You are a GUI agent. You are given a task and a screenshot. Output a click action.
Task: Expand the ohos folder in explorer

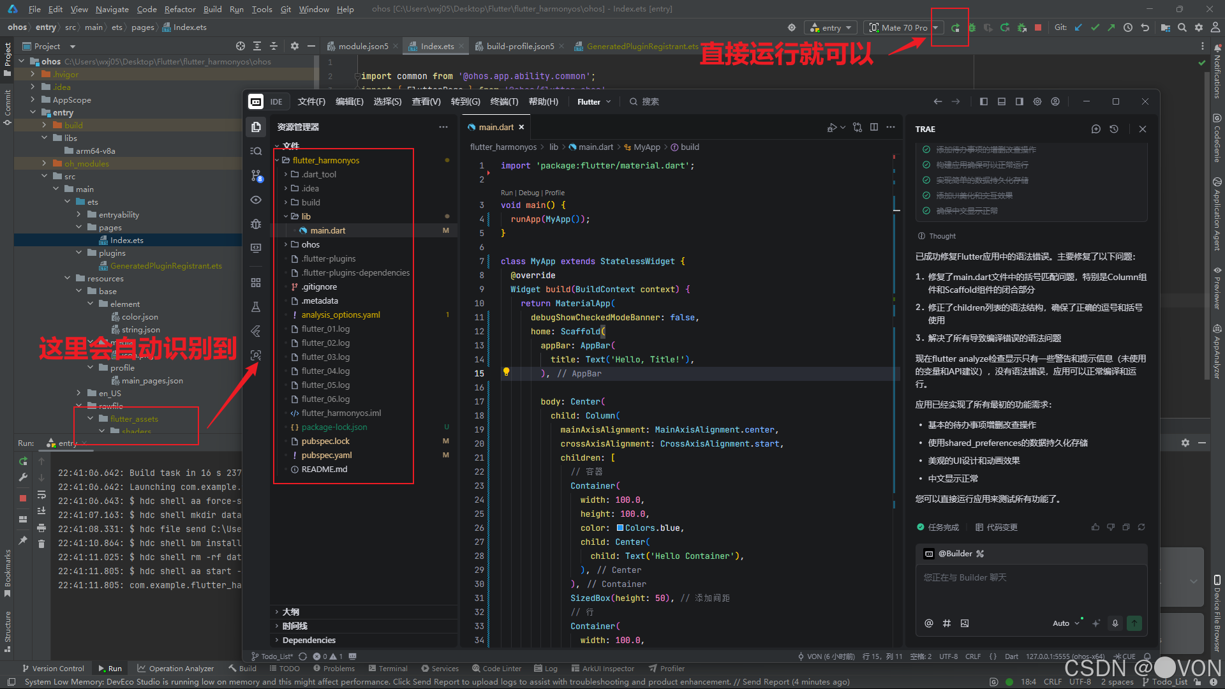(x=310, y=244)
